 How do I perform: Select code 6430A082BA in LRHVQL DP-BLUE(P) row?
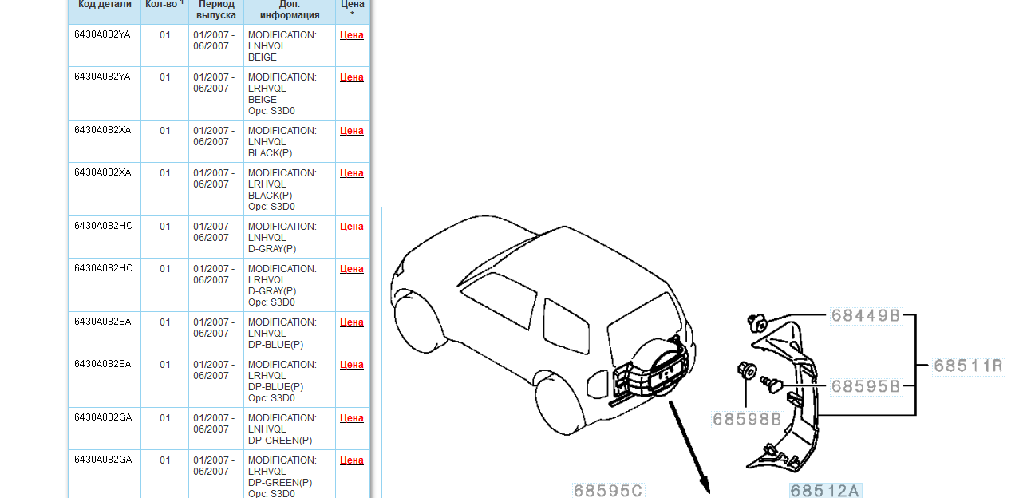point(102,365)
